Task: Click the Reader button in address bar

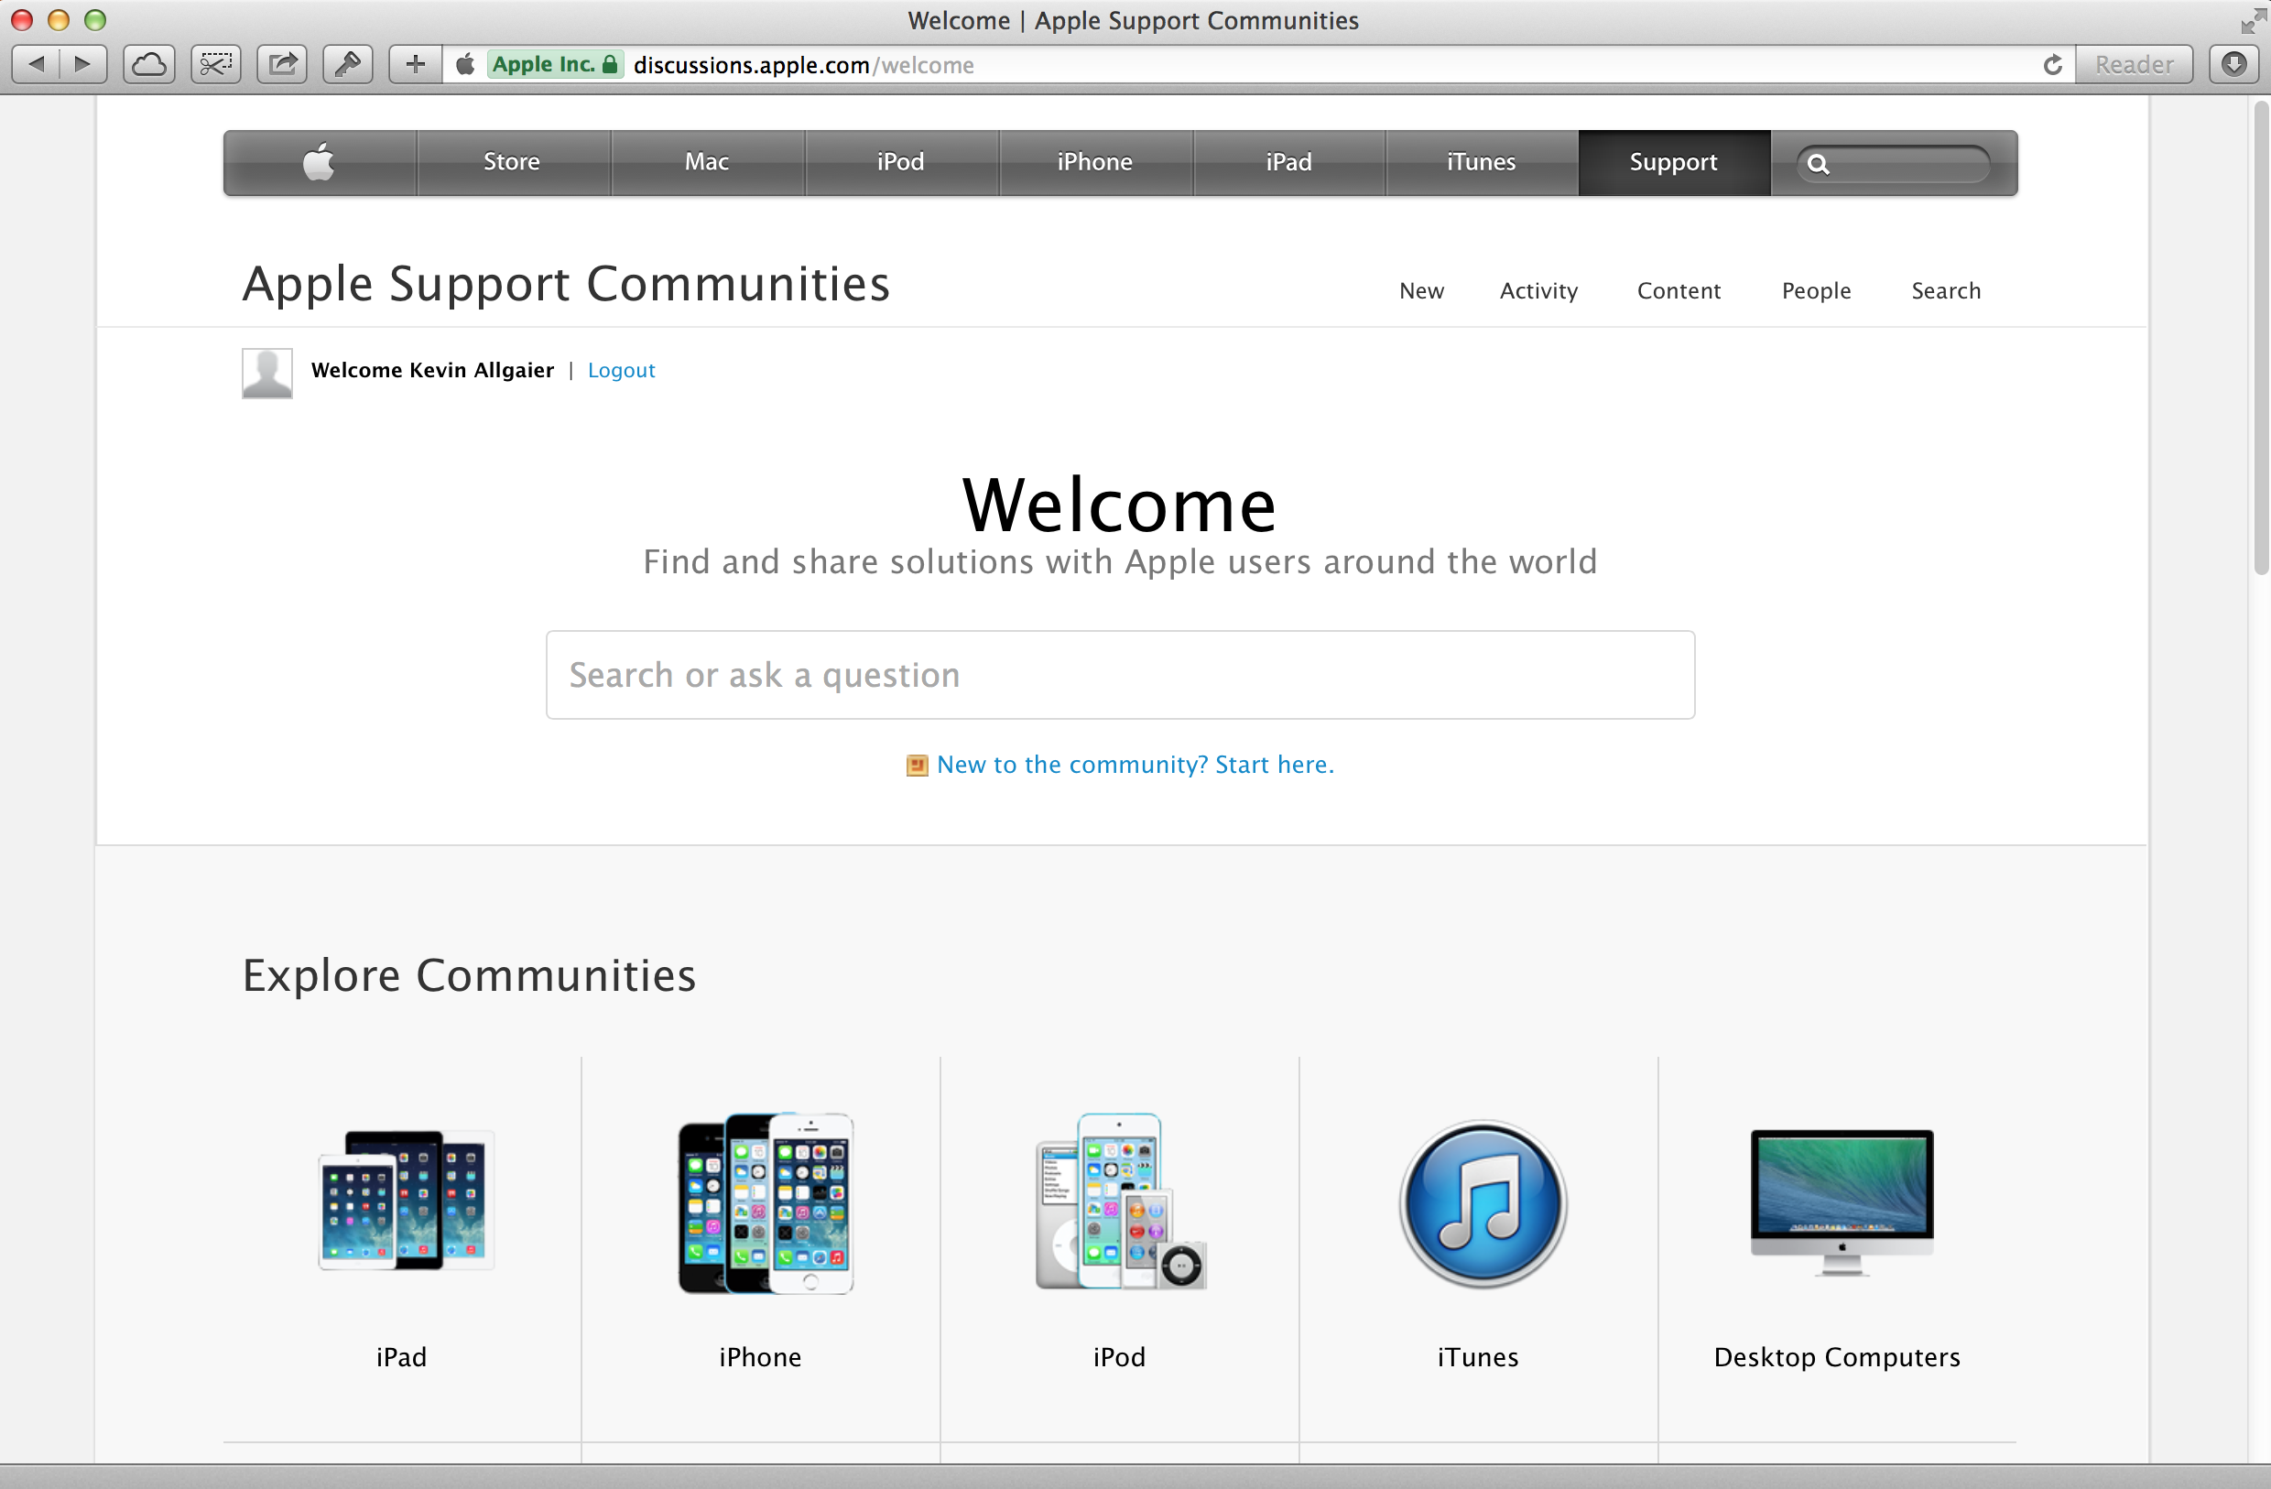Action: point(2134,64)
